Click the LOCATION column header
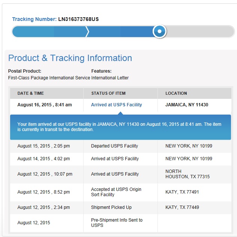 click(x=176, y=93)
